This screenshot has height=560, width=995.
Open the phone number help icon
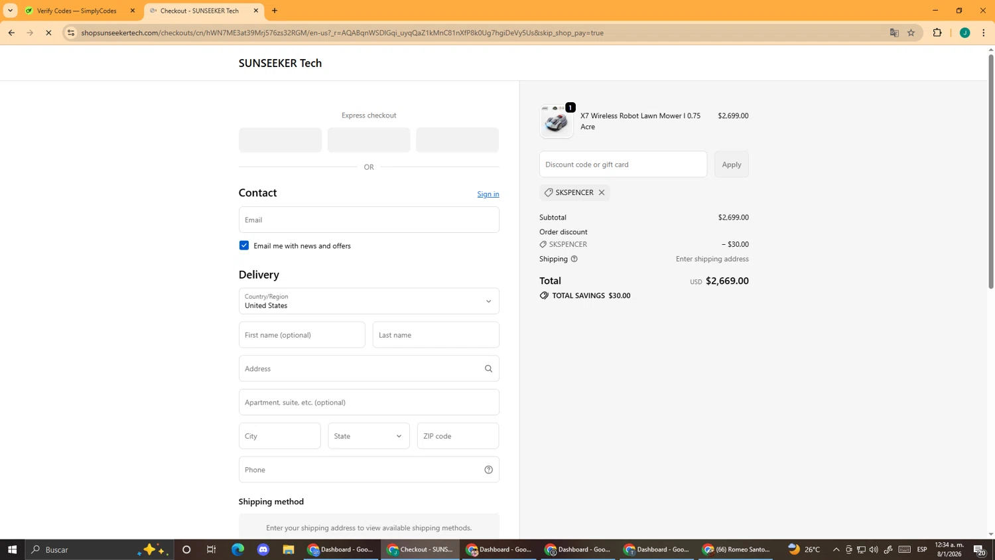click(x=488, y=470)
